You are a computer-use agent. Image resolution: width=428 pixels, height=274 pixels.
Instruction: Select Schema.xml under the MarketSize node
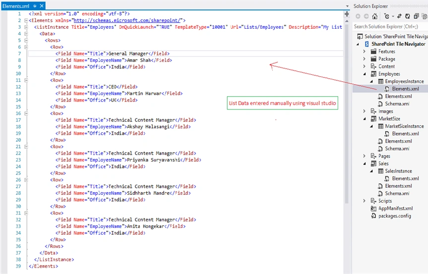pyautogui.click(x=397, y=149)
